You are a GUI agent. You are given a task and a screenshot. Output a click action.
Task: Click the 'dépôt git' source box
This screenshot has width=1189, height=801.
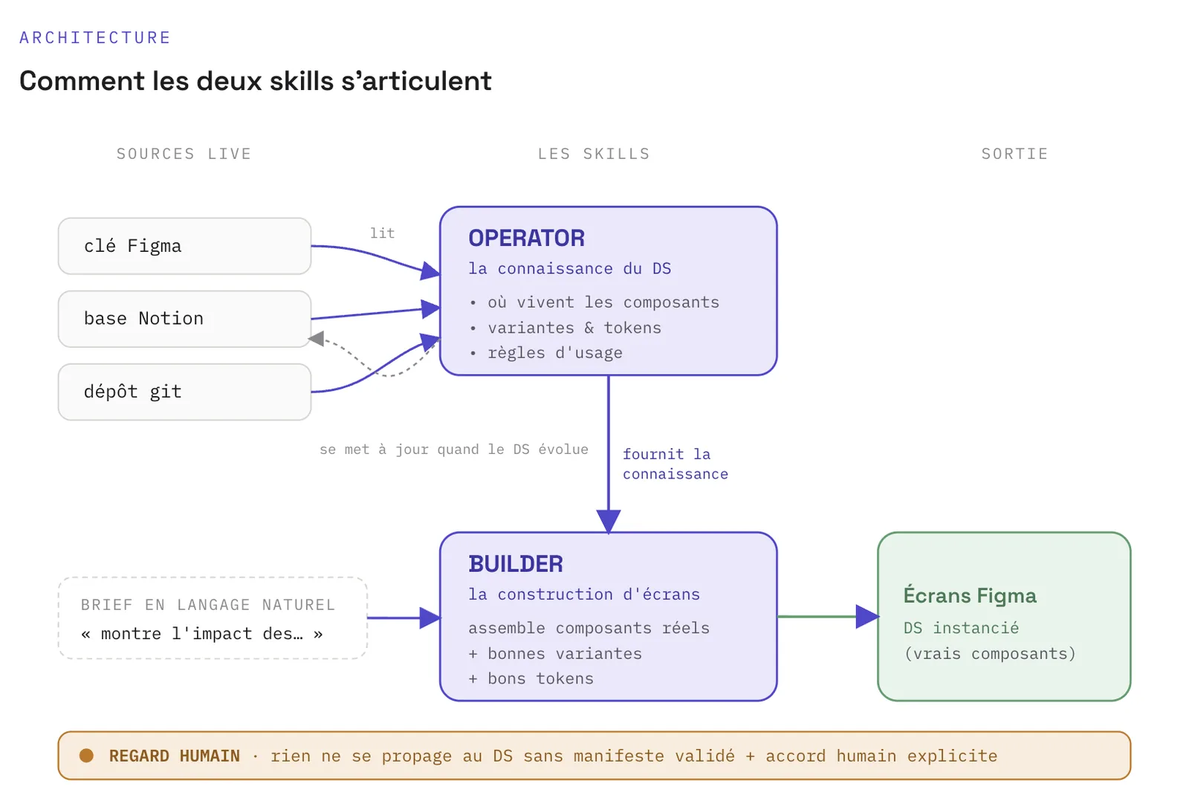(x=184, y=392)
